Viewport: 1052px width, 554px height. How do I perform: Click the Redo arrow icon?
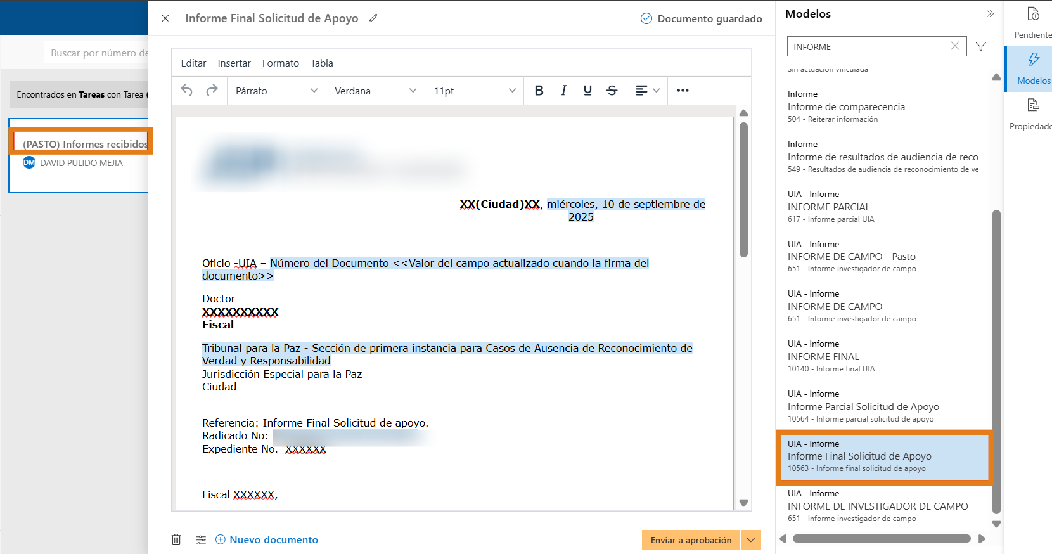pyautogui.click(x=212, y=91)
